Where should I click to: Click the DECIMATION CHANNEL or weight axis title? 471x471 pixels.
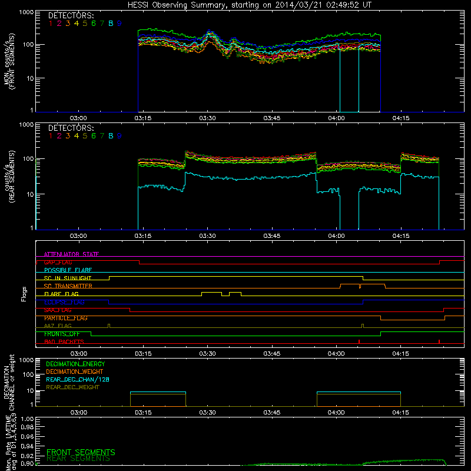(x=9, y=382)
